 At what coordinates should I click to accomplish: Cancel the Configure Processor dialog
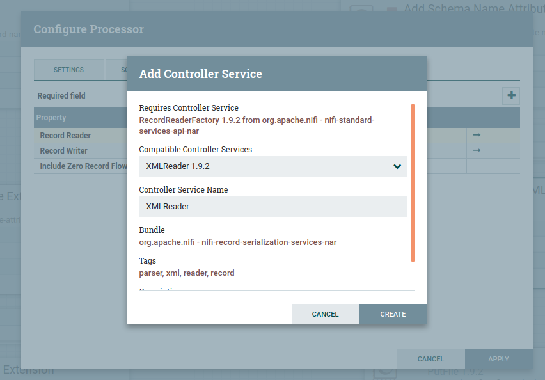(x=430, y=359)
